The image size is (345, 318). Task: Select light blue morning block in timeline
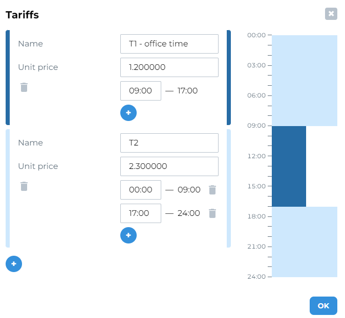pyautogui.click(x=305, y=80)
